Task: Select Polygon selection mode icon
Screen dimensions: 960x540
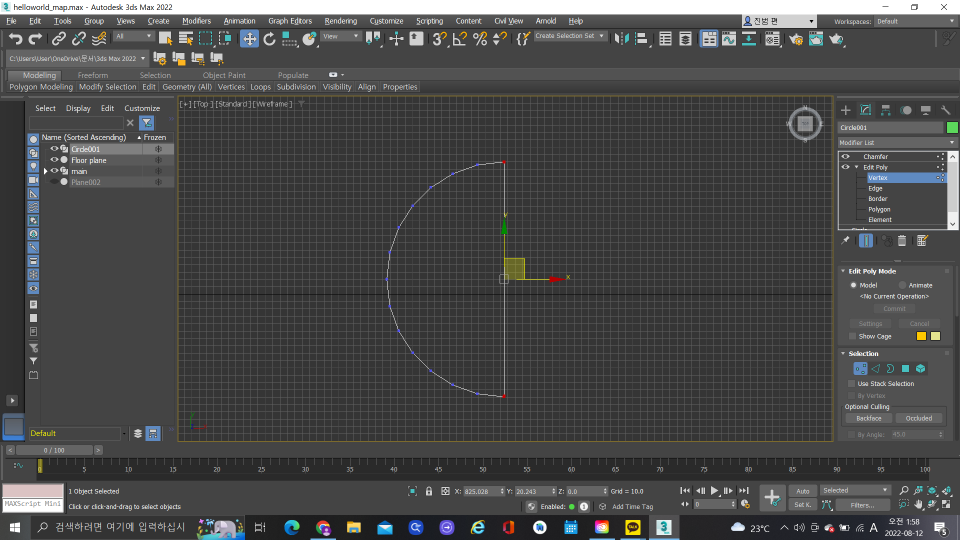Action: coord(905,369)
